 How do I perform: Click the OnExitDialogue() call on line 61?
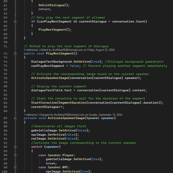point(54,5)
